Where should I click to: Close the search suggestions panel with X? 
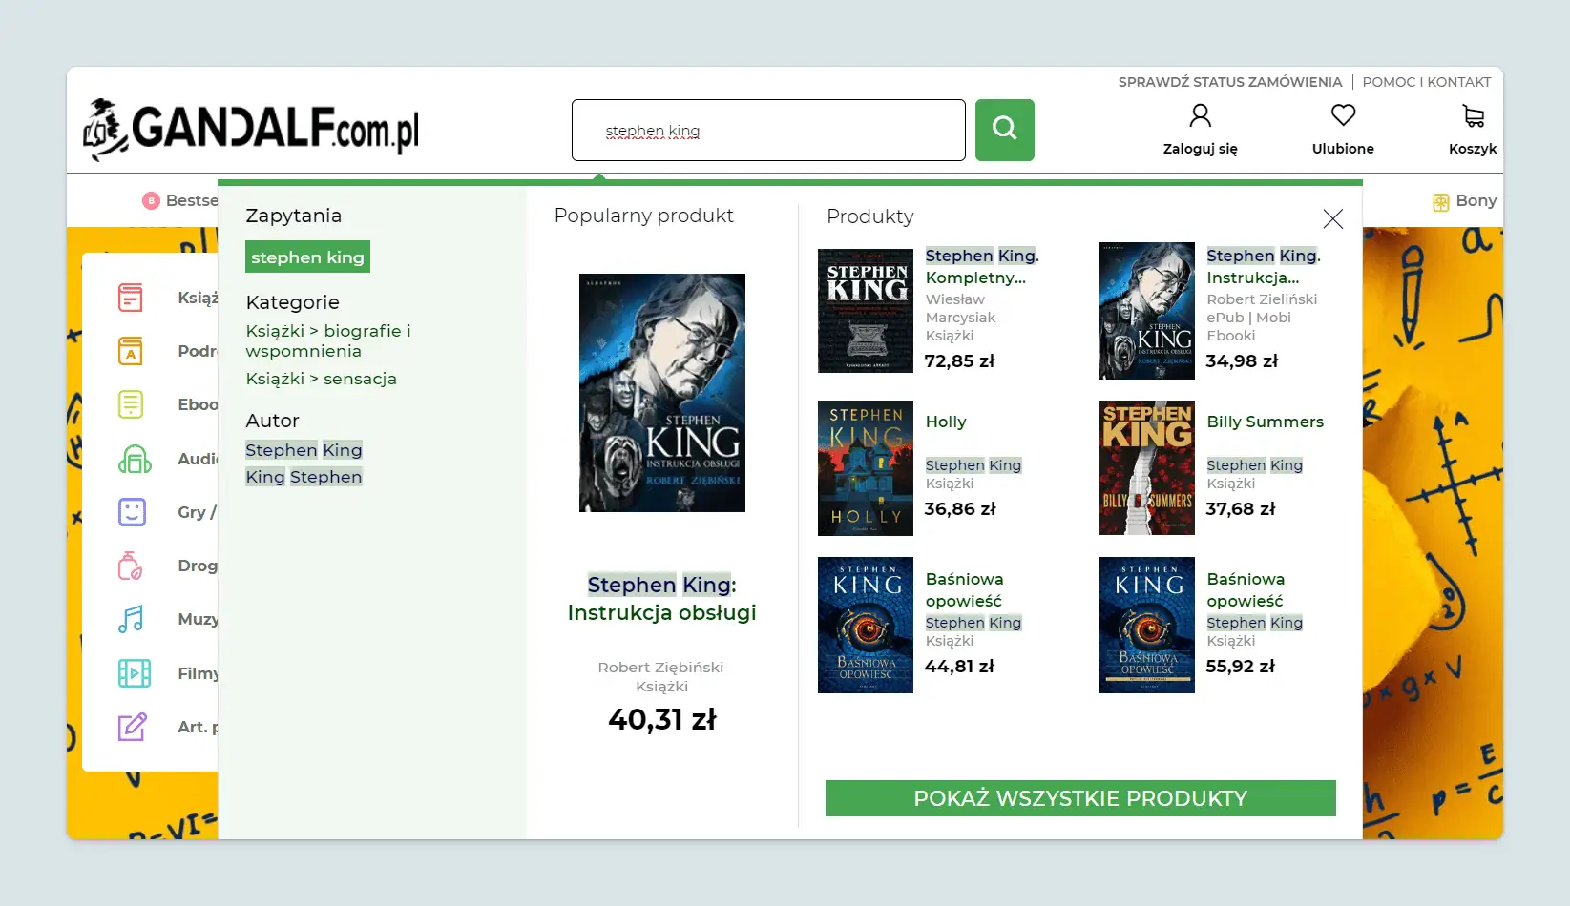coord(1333,219)
